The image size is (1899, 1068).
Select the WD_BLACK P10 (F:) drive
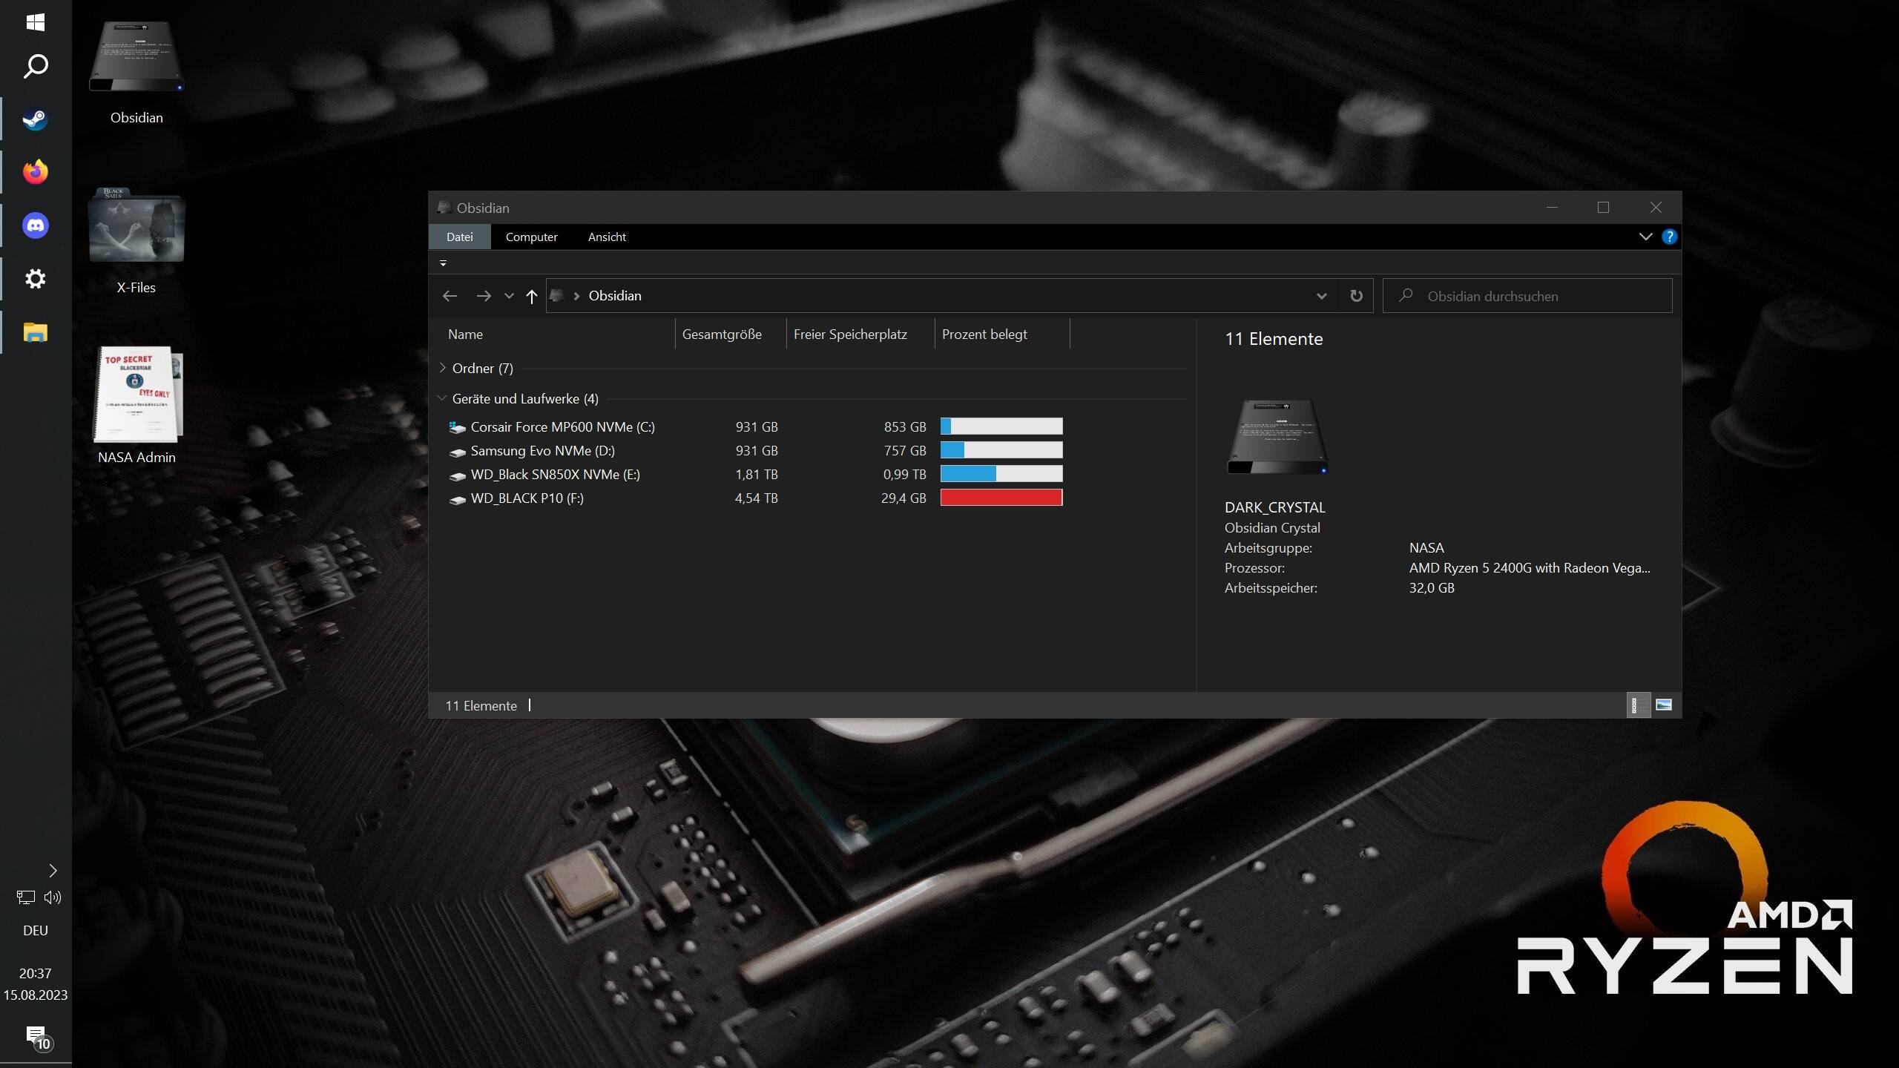pos(527,498)
